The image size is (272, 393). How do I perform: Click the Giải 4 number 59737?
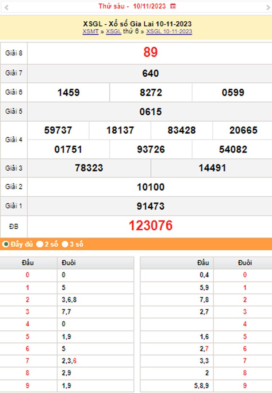pos(58,130)
